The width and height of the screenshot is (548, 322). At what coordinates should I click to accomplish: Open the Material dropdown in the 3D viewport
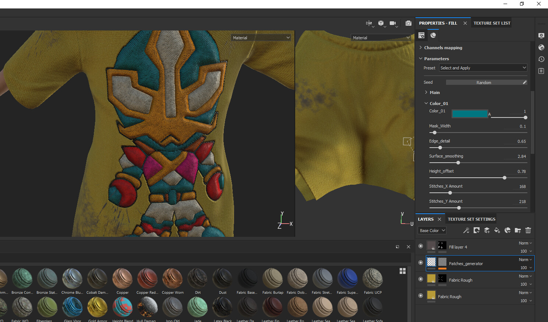coord(261,37)
